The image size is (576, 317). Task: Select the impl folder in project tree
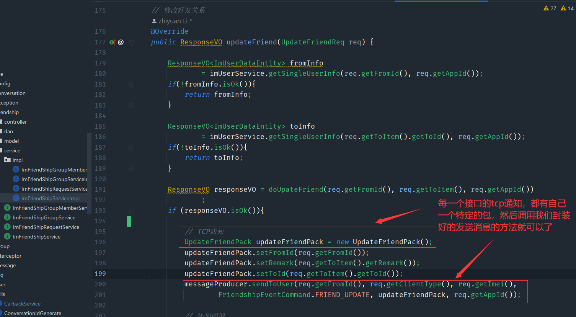coord(17,160)
